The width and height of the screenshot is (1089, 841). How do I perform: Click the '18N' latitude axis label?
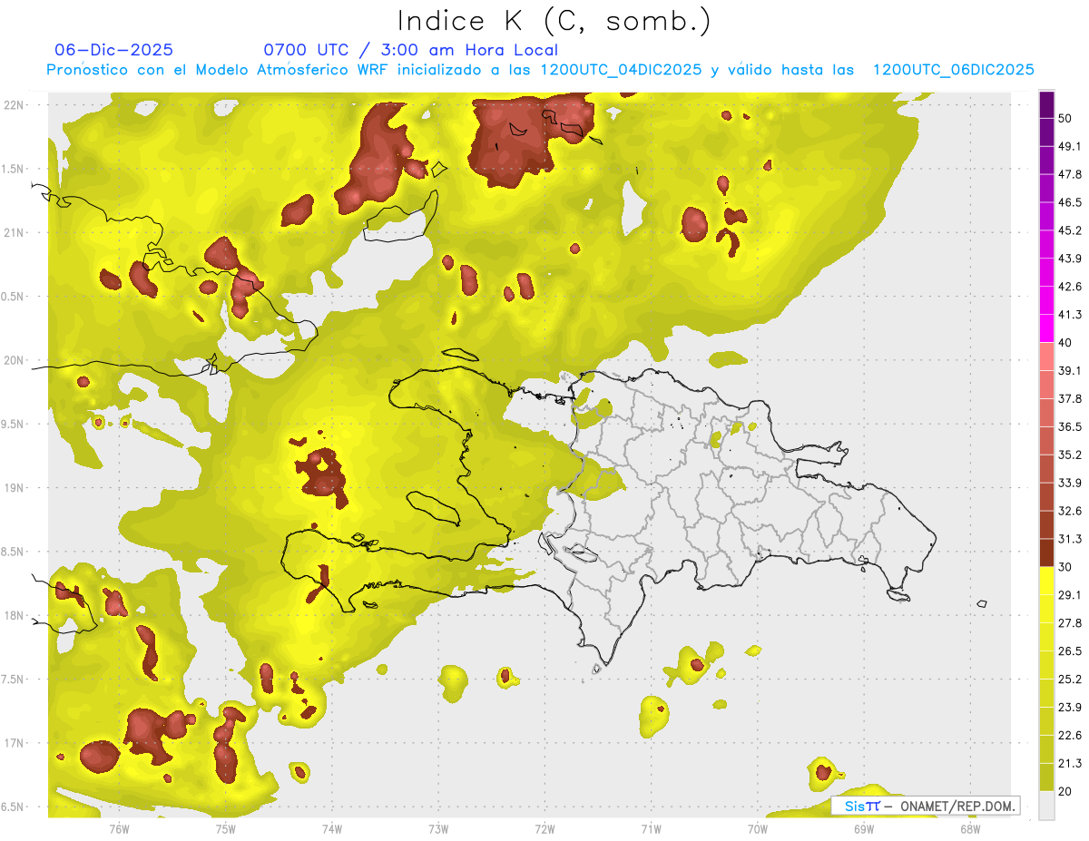[x=14, y=616]
